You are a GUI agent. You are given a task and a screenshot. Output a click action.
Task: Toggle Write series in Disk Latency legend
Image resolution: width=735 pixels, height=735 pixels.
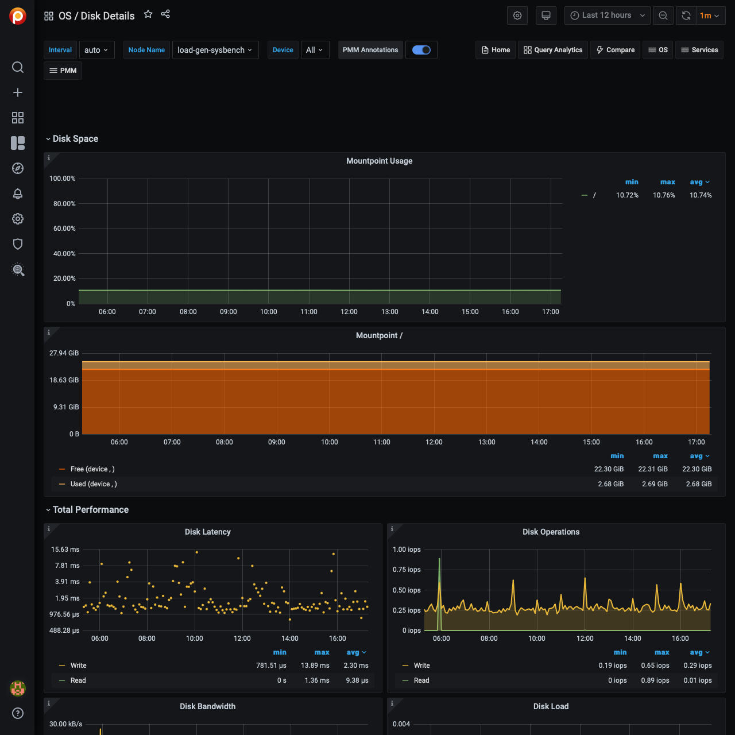coord(79,666)
